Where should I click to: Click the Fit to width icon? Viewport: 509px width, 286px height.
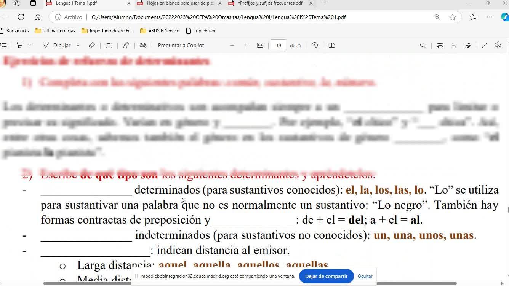(260, 45)
